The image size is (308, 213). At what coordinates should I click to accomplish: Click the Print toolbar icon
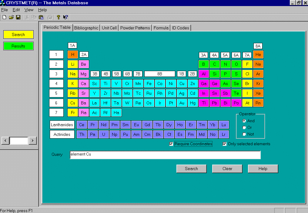point(50,17)
